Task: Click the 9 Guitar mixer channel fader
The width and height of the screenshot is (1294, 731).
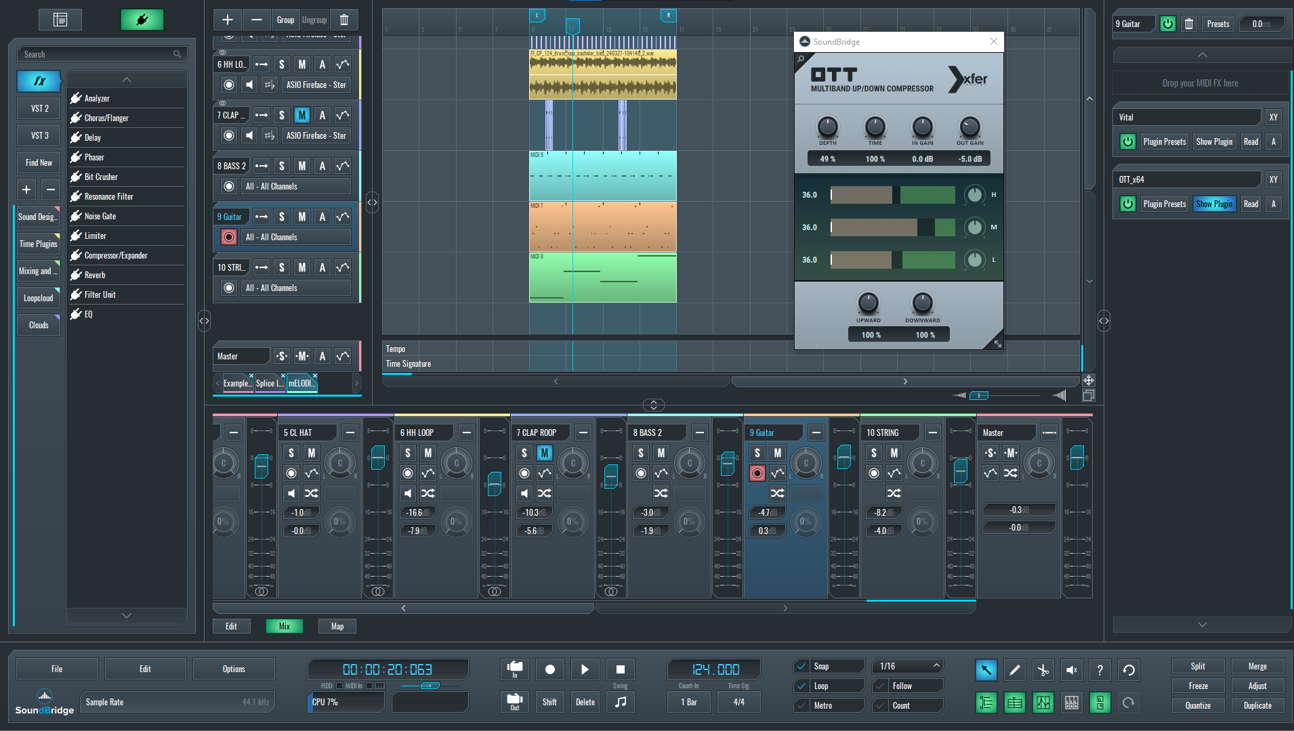Action: click(844, 457)
